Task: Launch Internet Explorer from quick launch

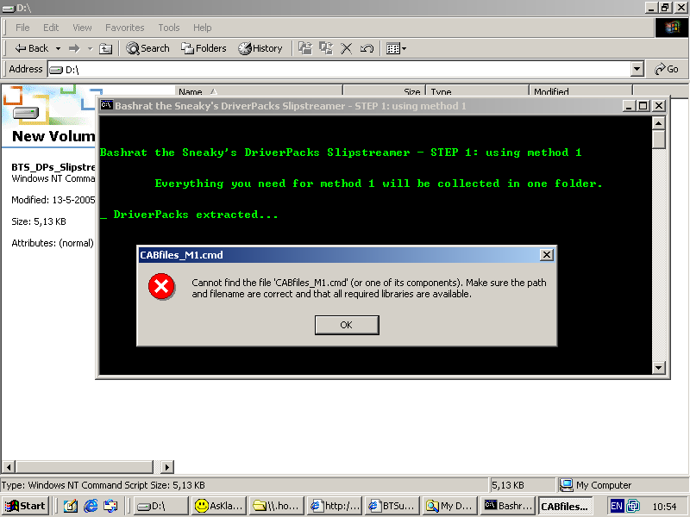Action: 91,506
